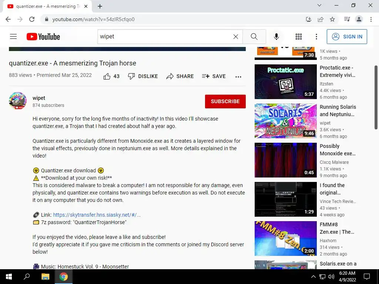Open FMM#8 Zen.exe video thumbnail
The image size is (379, 284).
[285, 239]
